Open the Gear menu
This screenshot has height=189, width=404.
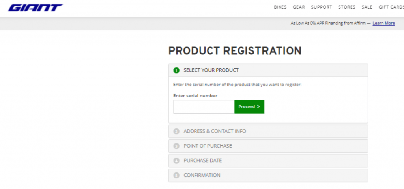coord(299,7)
